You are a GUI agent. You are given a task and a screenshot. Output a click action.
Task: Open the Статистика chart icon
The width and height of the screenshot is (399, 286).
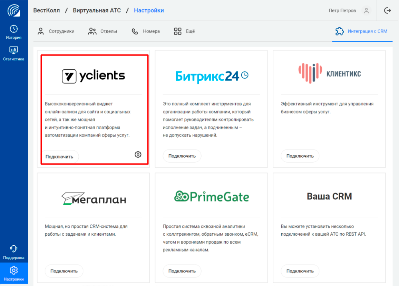coord(14,50)
